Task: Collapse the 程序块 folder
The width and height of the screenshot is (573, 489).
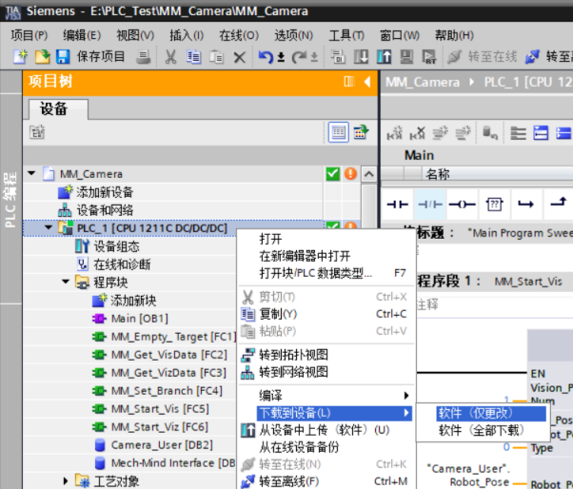Action: [66, 283]
